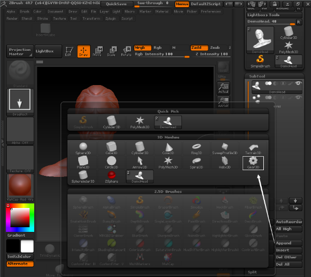Open the Zplugin menu
Screen dimensions: 311x277
(110, 19)
